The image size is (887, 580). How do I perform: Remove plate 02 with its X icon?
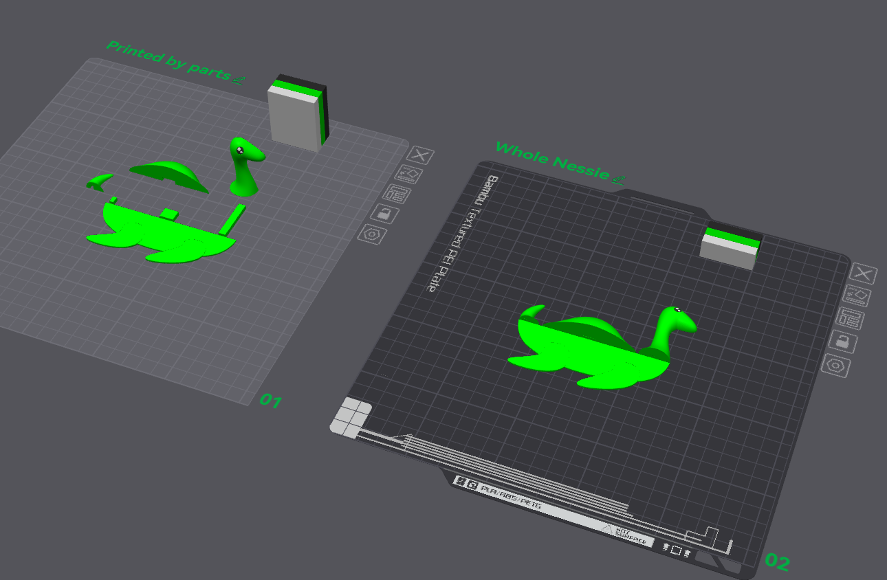pos(863,274)
